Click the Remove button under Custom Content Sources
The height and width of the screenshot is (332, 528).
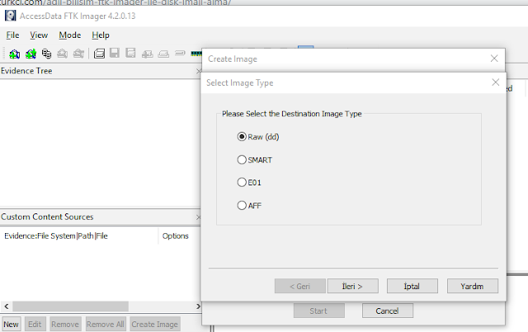[x=65, y=325]
